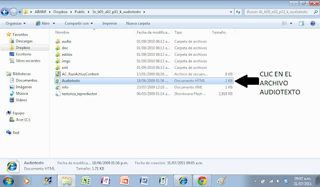Click Public in the address breadcrumb

coord(79,12)
